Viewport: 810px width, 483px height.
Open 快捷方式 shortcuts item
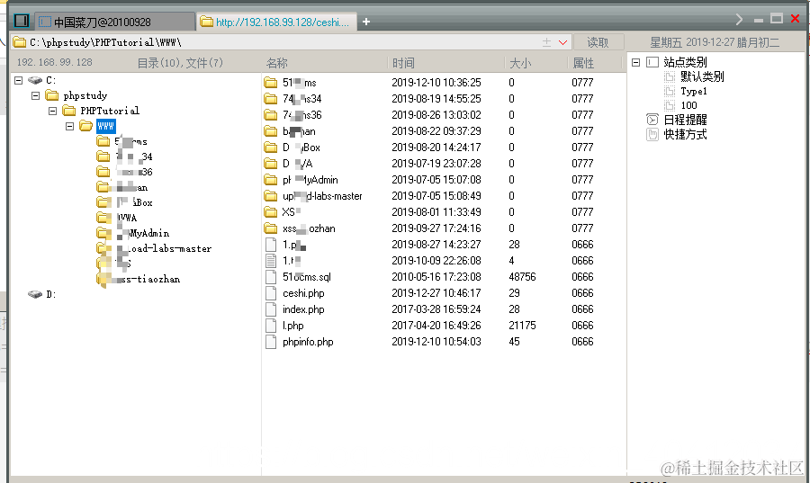(685, 134)
